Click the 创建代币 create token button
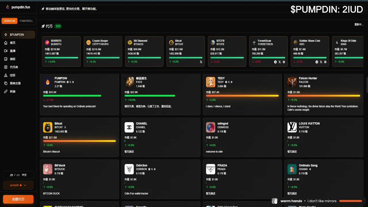This screenshot has width=368, height=207. pos(18,199)
